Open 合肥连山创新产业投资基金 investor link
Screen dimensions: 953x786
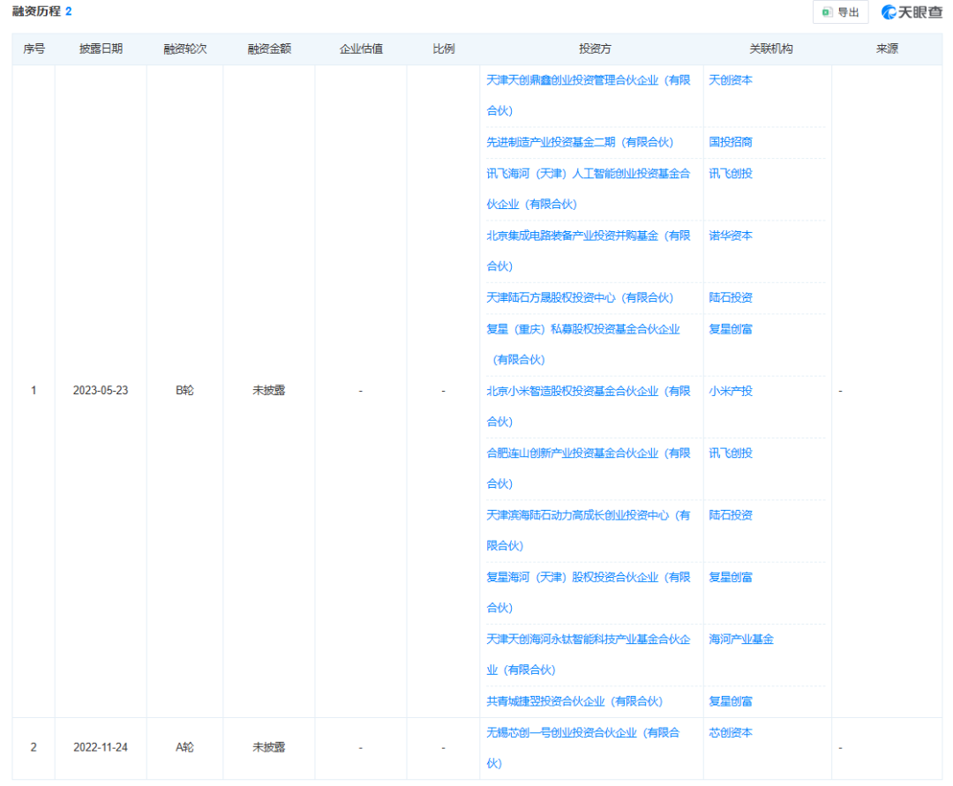point(589,468)
